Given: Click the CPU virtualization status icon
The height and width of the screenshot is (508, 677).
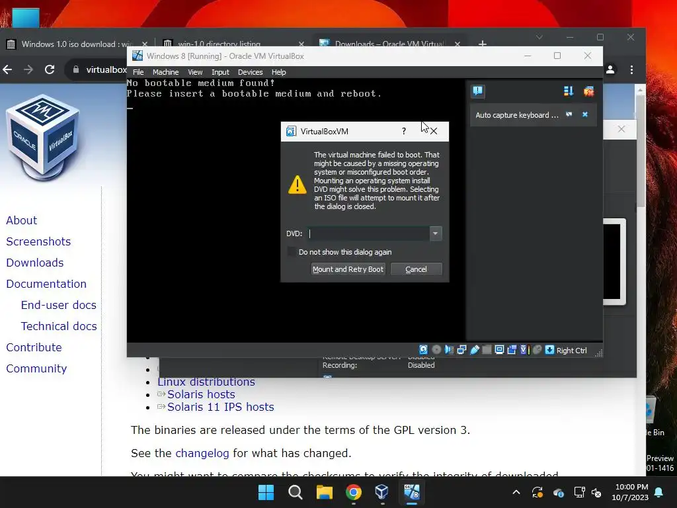Looking at the screenshot, I should (x=524, y=350).
